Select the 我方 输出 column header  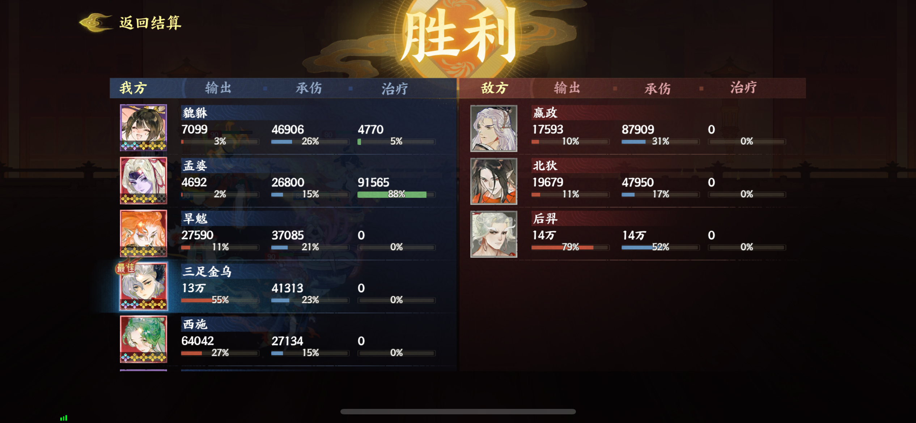pos(218,88)
